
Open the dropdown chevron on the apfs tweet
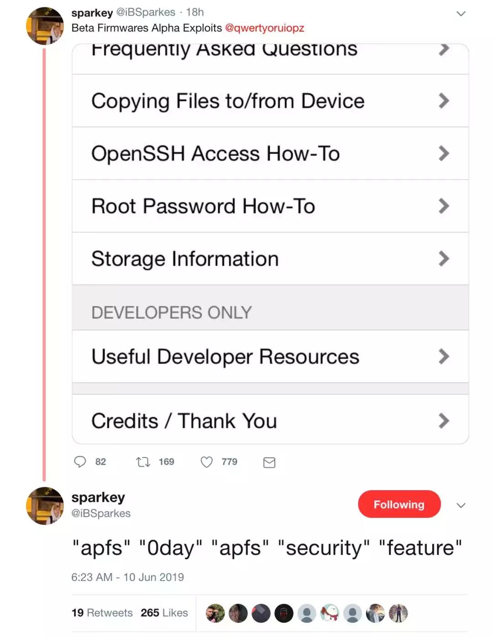click(x=461, y=506)
